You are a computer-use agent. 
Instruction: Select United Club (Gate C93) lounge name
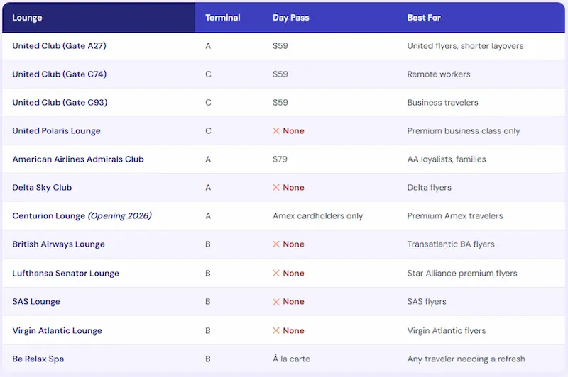[60, 103]
